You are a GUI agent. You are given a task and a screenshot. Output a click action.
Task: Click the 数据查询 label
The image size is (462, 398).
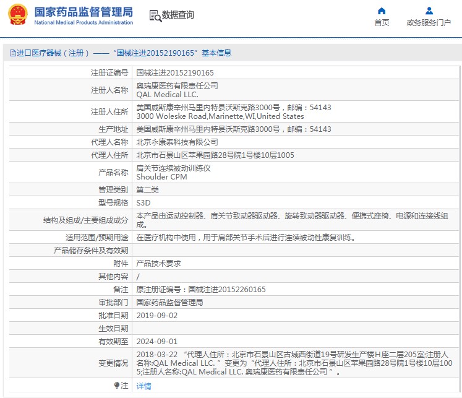coord(178,15)
